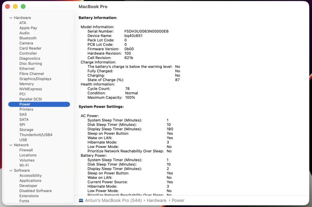Open the Applications software entry

pyautogui.click(x=30, y=181)
